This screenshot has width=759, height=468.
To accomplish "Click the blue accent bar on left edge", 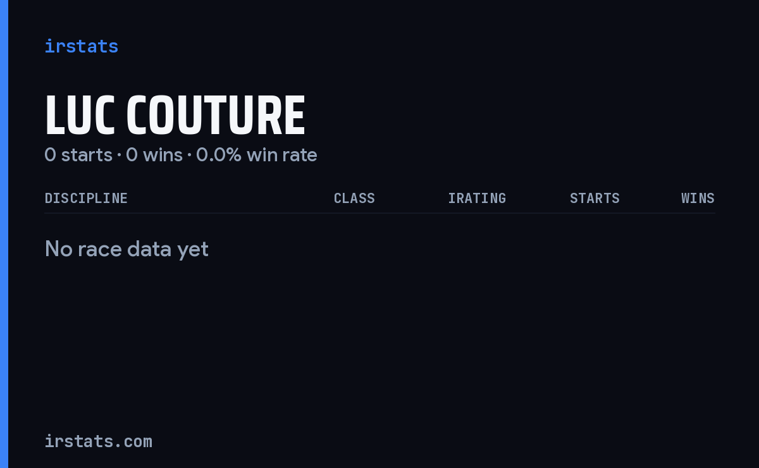I will [4, 234].
